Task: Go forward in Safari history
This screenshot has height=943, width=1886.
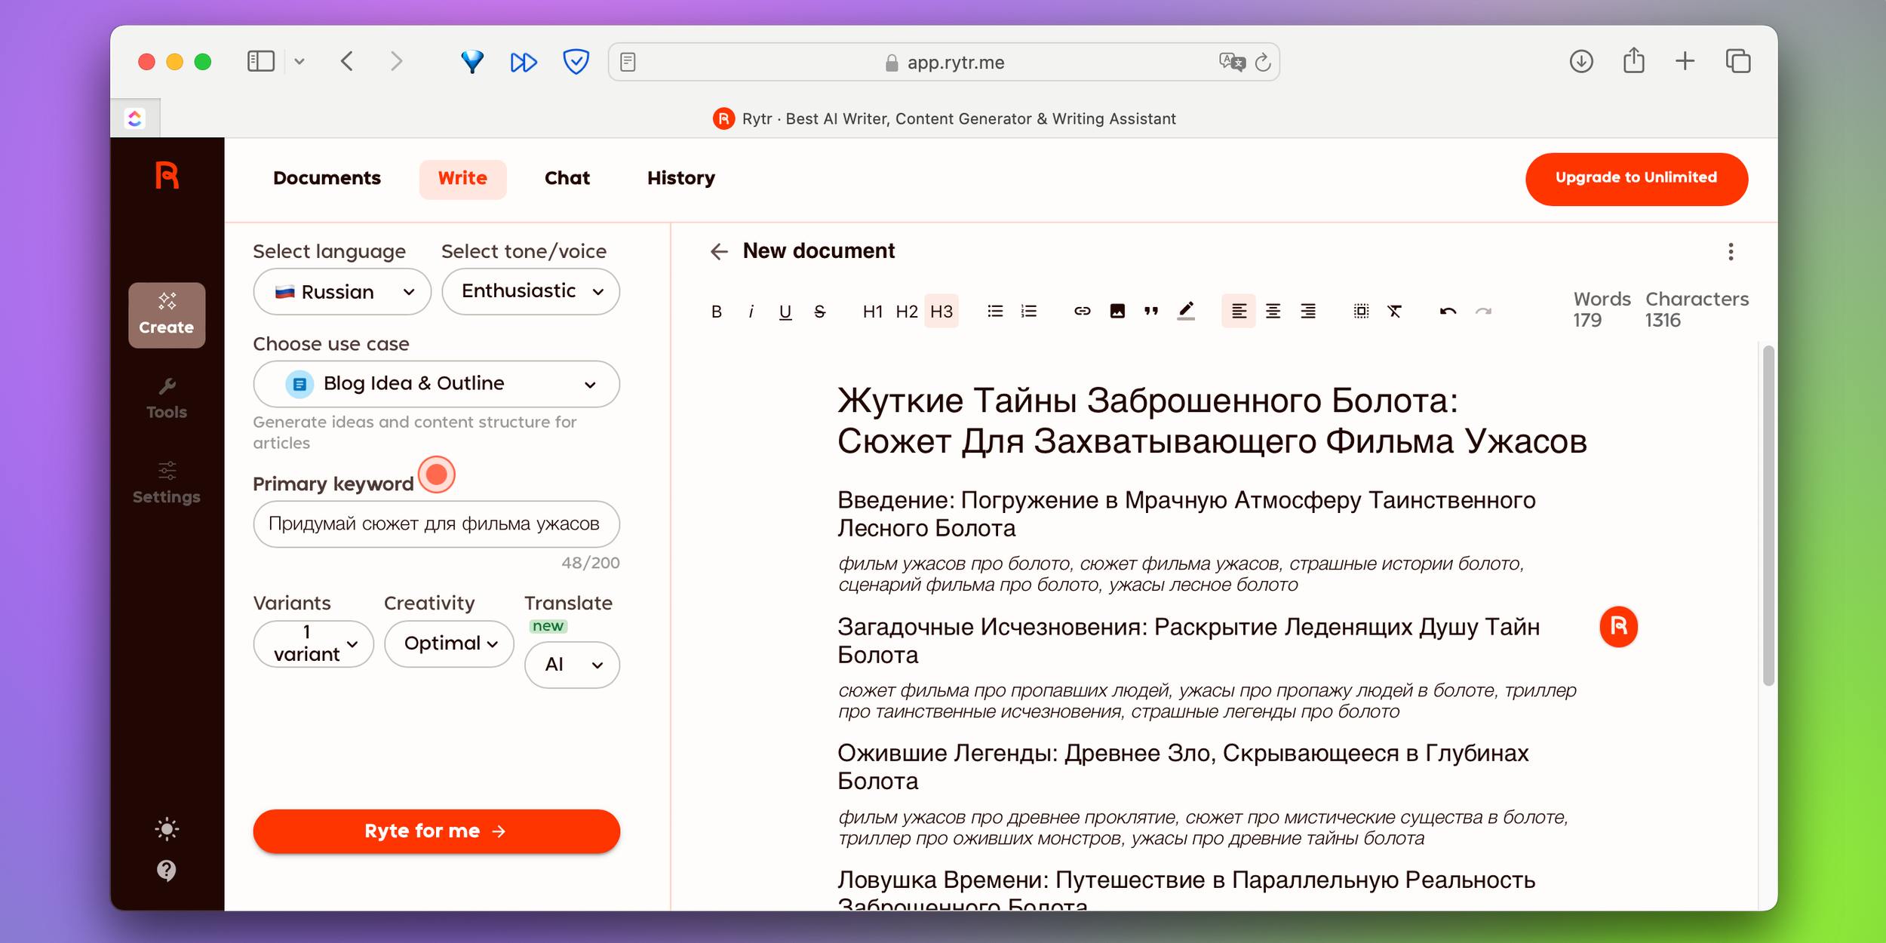Action: 397,62
